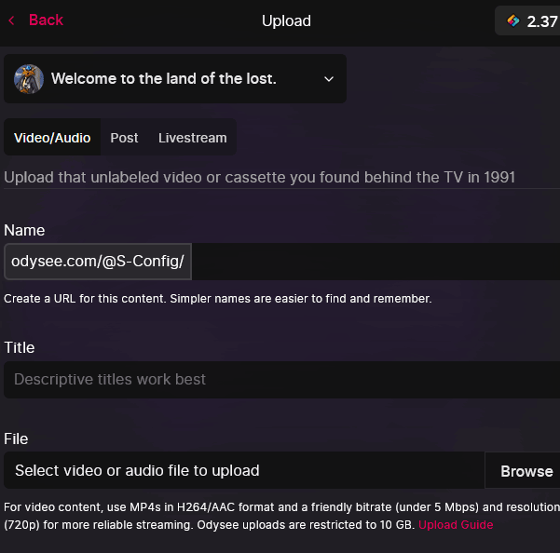Screen dimensions: 560x553
Task: Focus the Title input field
Action: [x=281, y=380]
